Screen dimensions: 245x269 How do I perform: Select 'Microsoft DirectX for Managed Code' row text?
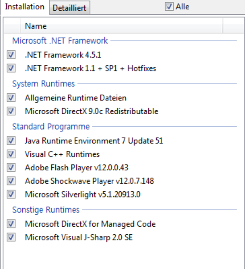click(90, 224)
